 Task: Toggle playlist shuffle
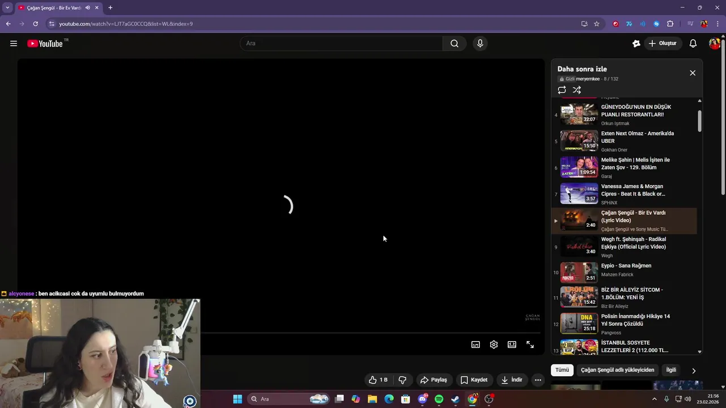coord(577,90)
